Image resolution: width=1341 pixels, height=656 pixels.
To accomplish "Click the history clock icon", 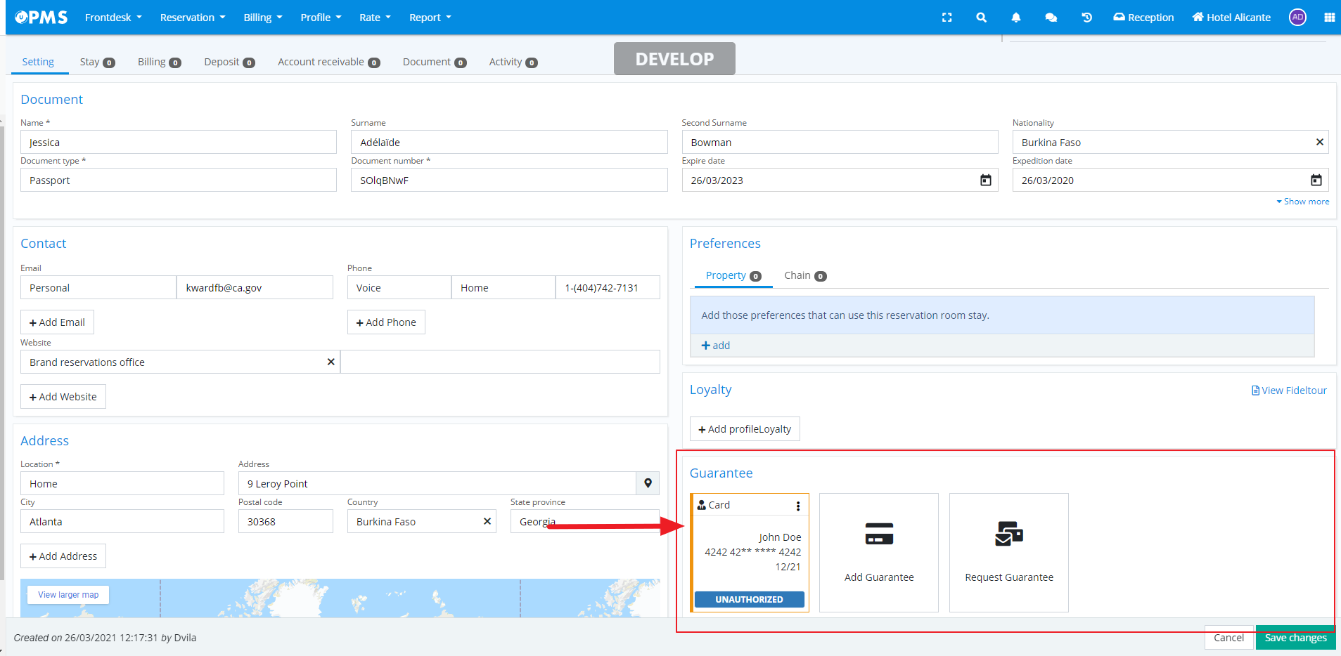I will [1086, 18].
